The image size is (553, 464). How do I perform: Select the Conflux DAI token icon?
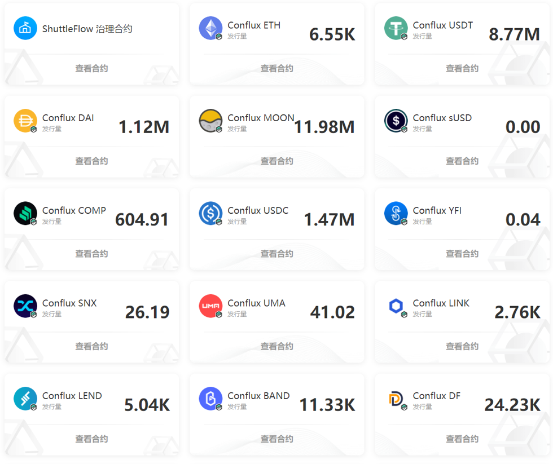pyautogui.click(x=24, y=121)
